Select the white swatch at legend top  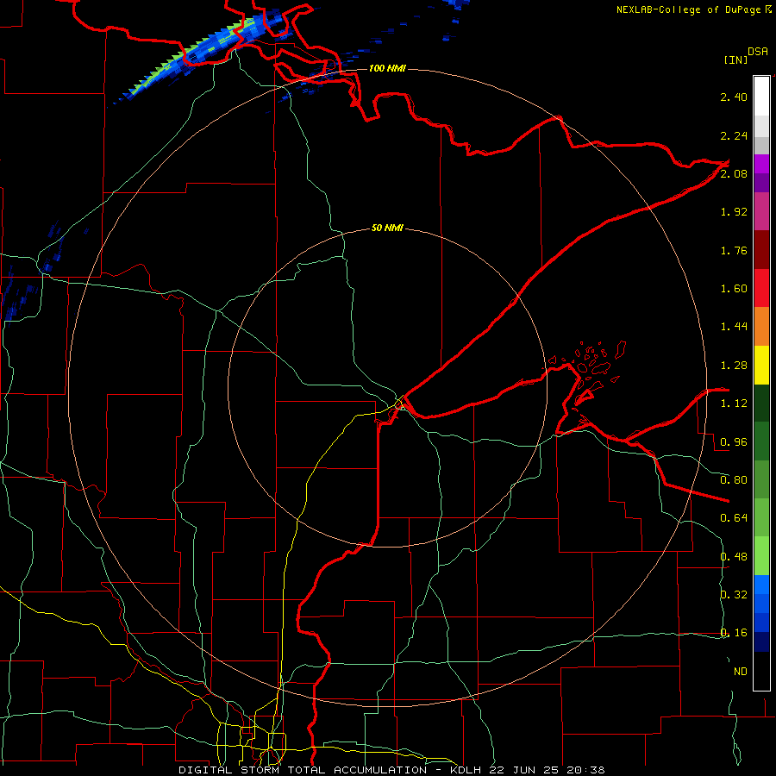[x=761, y=96]
